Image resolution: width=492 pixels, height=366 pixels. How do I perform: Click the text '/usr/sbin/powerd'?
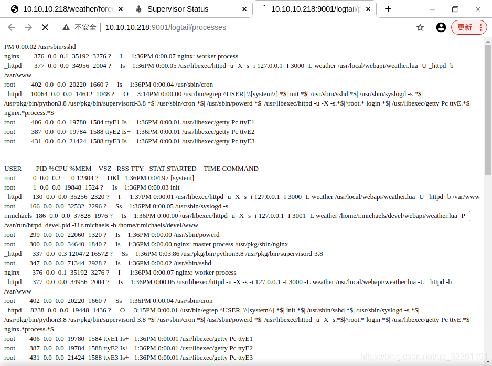[x=196, y=235]
